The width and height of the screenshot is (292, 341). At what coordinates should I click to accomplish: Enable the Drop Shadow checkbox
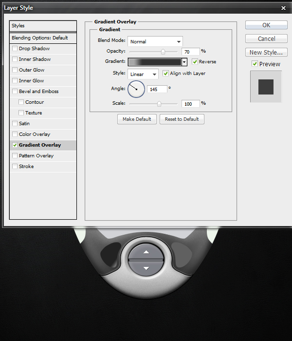[x=15, y=49]
